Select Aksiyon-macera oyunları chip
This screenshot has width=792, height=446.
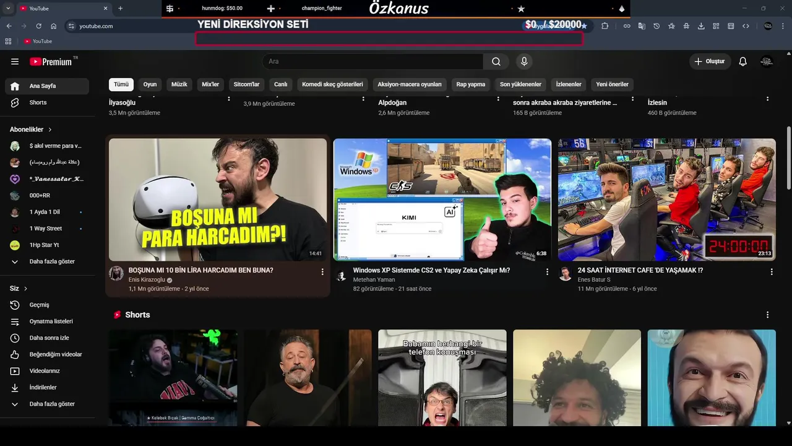click(x=410, y=84)
